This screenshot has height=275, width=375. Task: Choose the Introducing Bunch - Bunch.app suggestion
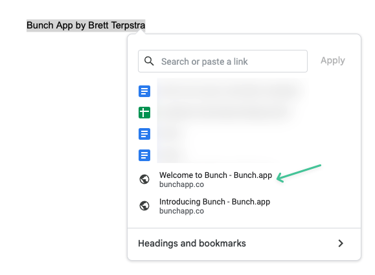(244, 206)
